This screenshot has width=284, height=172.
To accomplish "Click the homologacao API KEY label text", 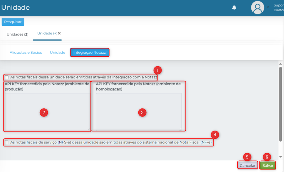I will point(138,86).
